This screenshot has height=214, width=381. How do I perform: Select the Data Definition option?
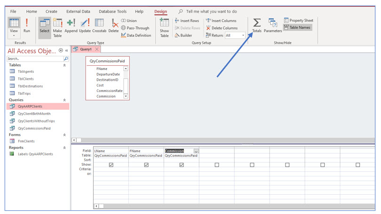136,35
